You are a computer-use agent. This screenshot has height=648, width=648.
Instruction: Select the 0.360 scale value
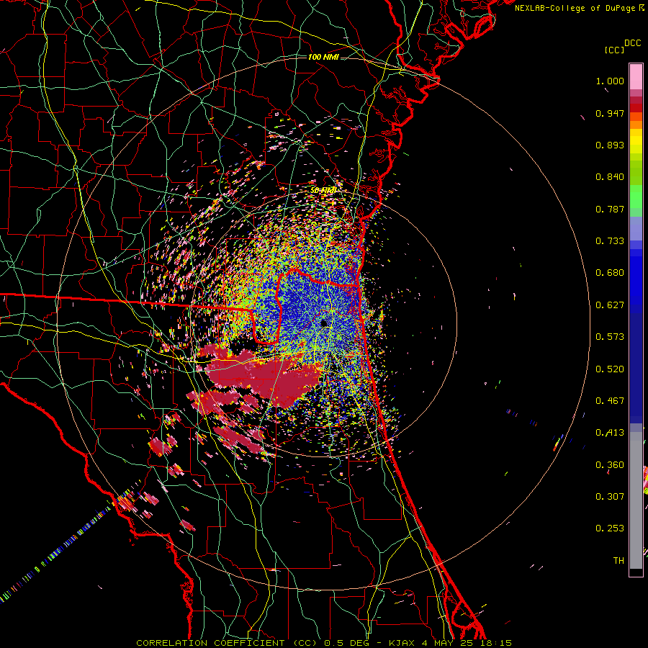pyautogui.click(x=610, y=465)
